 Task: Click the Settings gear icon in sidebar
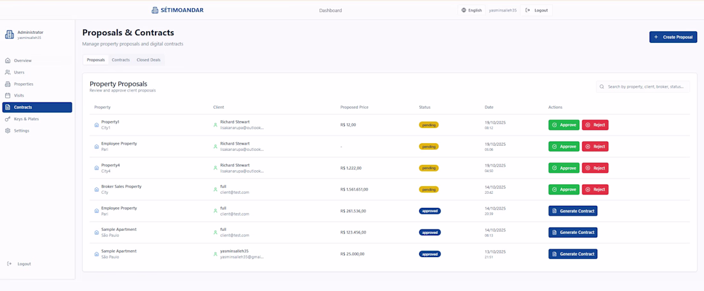pos(8,130)
